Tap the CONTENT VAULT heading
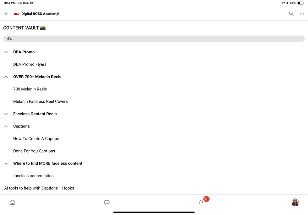 [25, 28]
